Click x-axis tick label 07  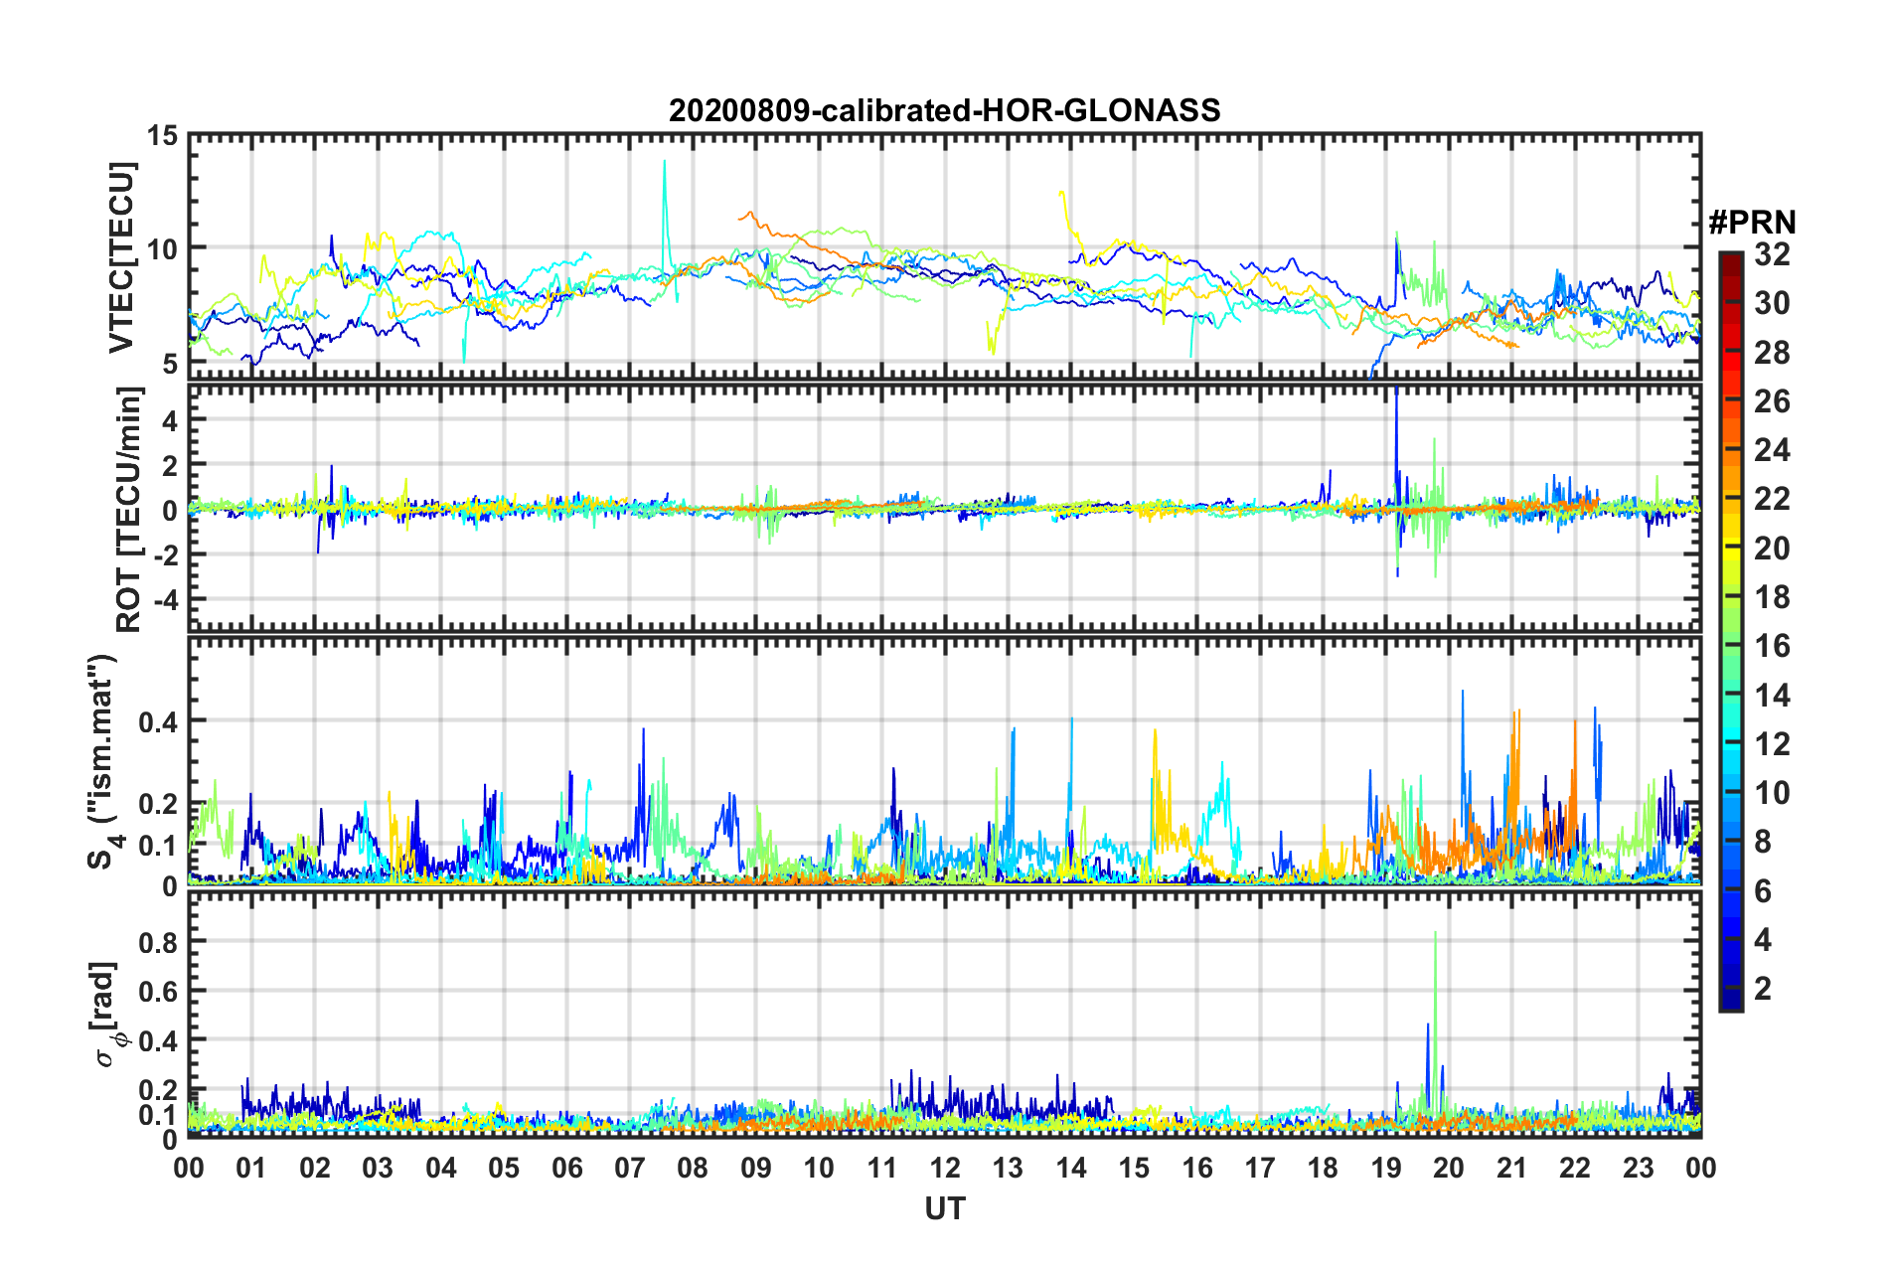coord(630,1168)
